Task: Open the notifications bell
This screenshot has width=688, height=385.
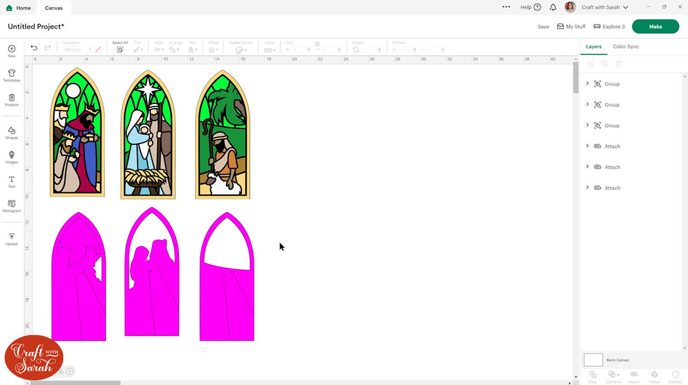Action: click(553, 7)
